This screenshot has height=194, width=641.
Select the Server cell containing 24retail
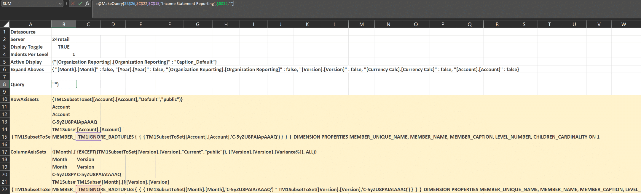[63, 39]
